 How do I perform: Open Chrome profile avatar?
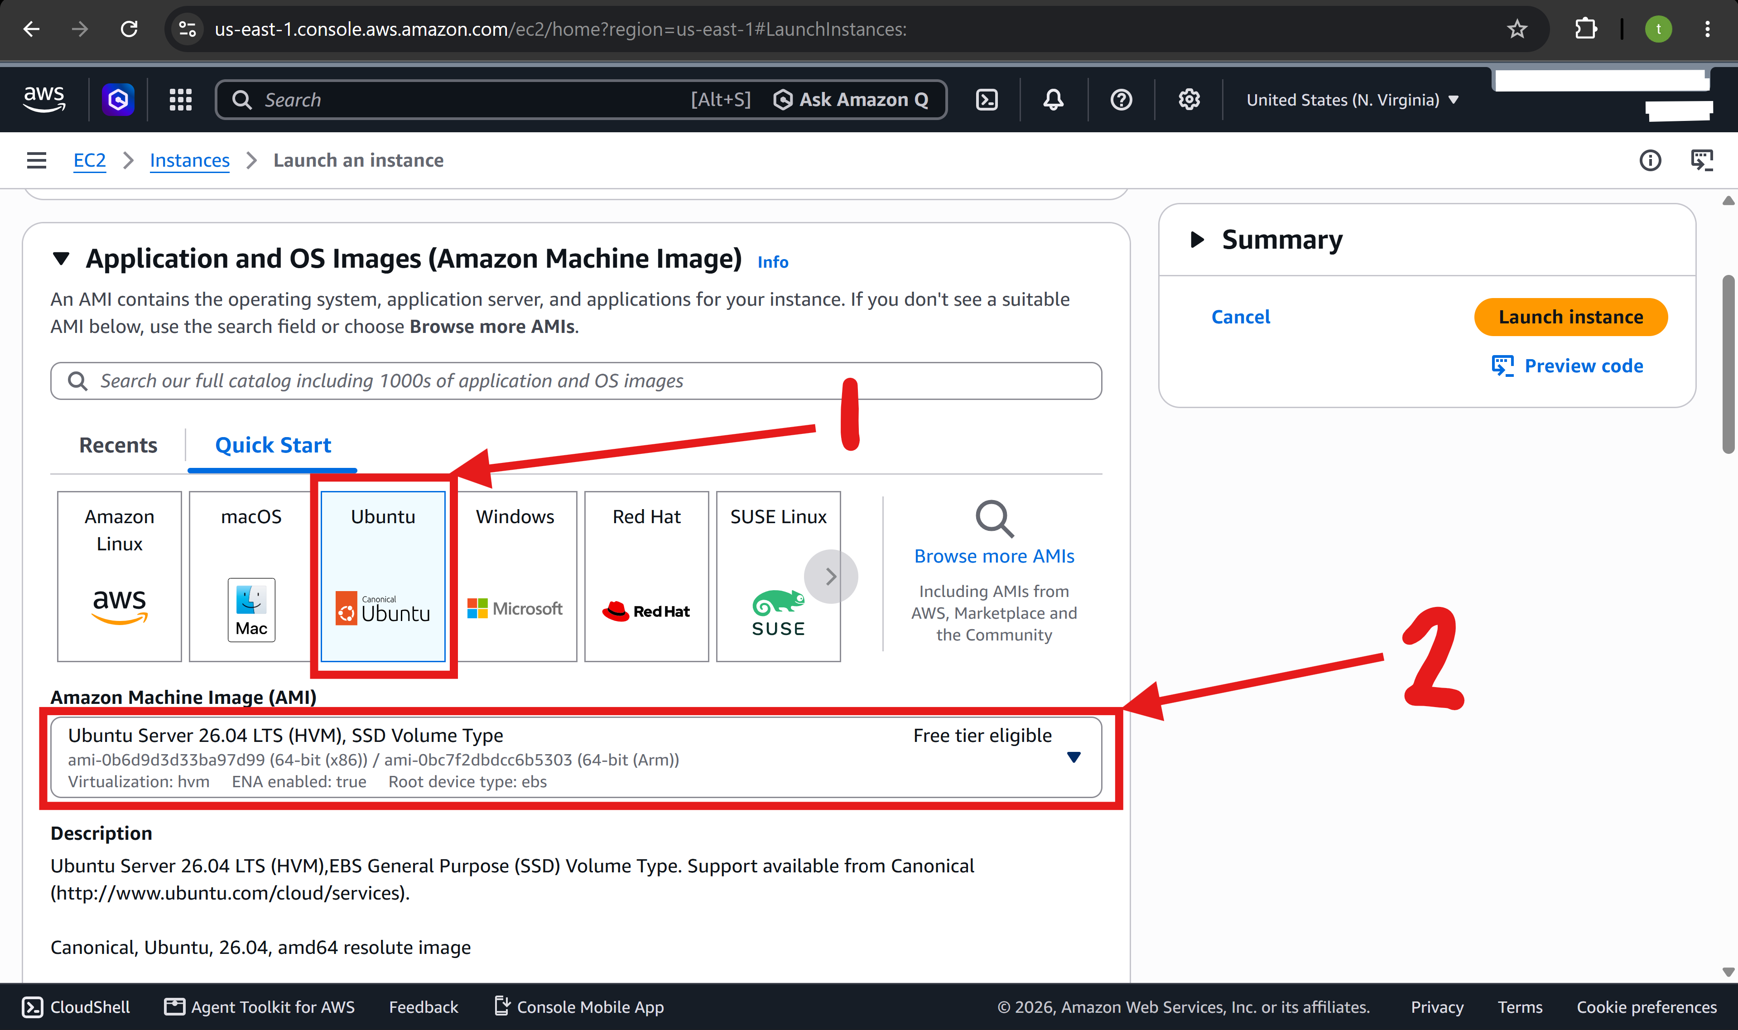coord(1658,29)
